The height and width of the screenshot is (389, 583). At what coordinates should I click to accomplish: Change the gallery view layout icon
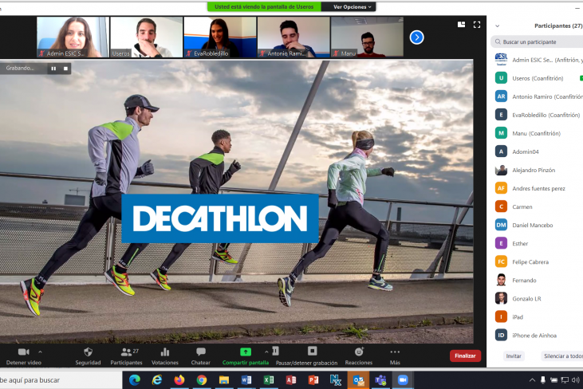[x=462, y=24]
